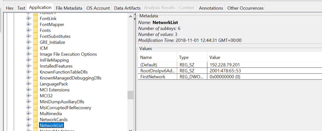The width and height of the screenshot is (322, 131).
Task: Click the GRE_Initialize folder icon
Action: 35,42
